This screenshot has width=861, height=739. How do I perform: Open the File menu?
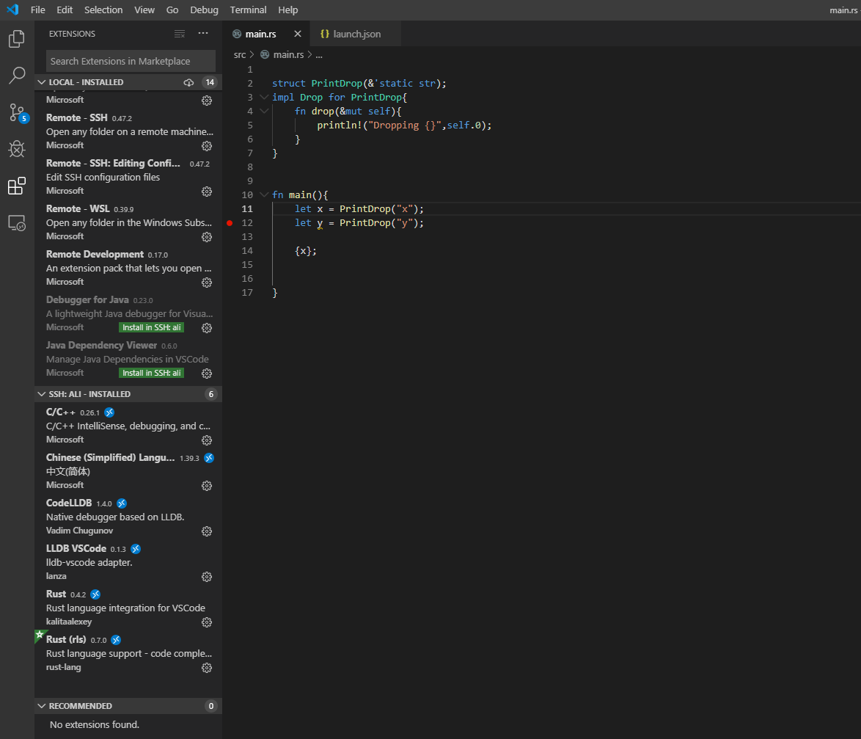point(38,10)
